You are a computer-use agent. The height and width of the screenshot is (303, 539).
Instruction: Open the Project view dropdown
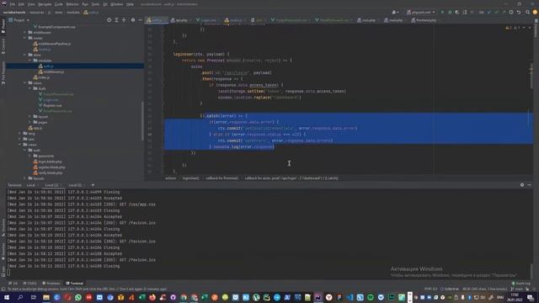19,20
